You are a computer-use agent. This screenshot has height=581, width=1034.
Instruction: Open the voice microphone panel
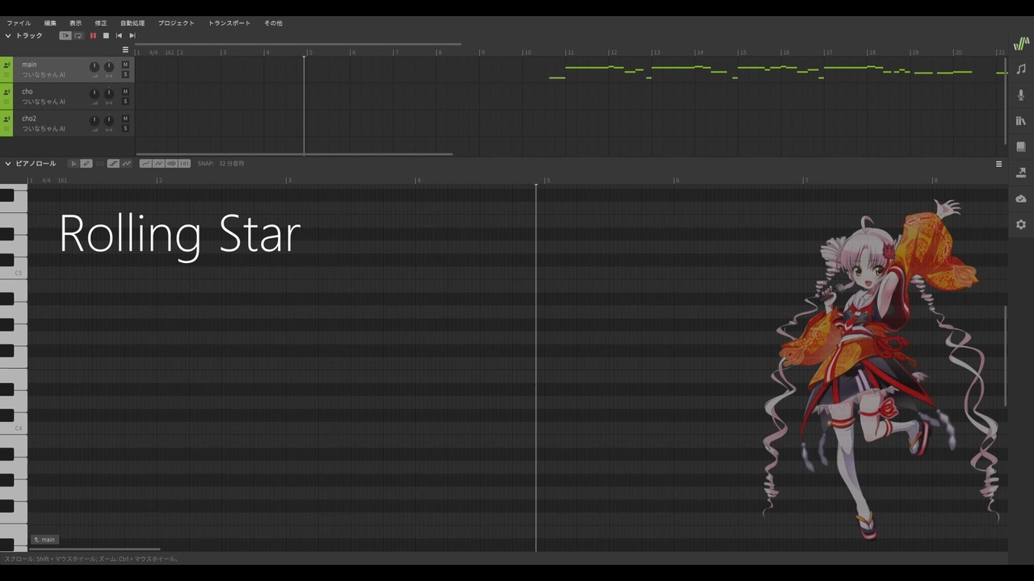(x=1021, y=95)
